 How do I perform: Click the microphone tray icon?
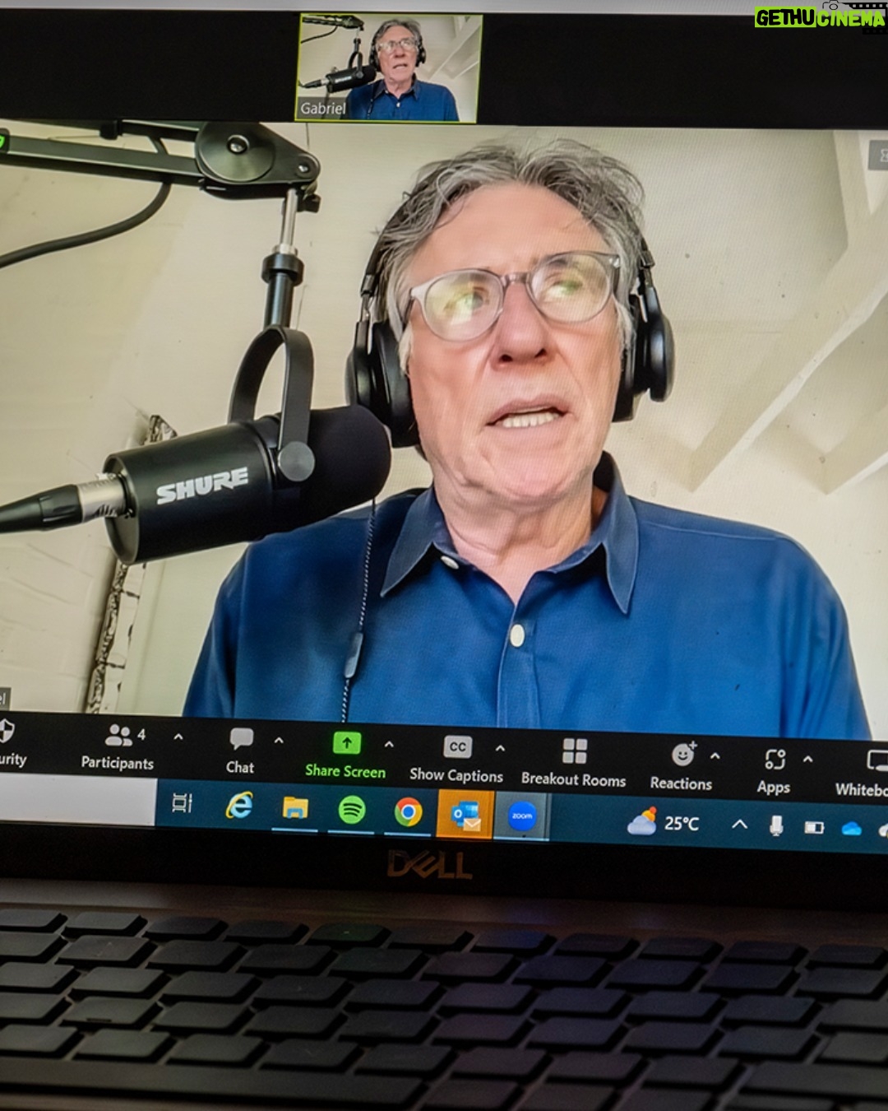[x=776, y=825]
